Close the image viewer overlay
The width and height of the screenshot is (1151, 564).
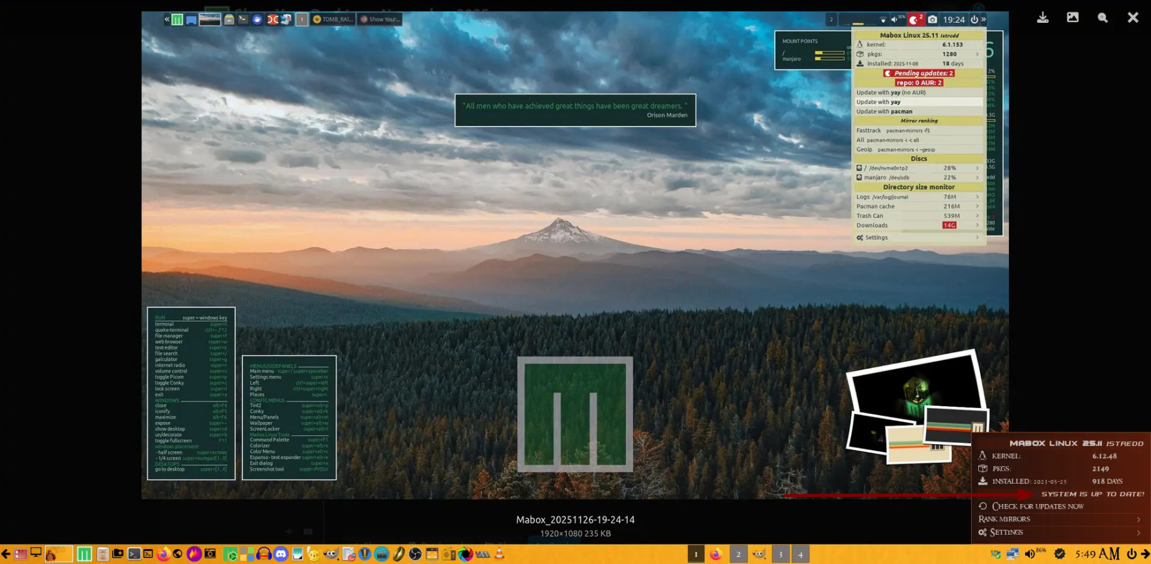[1133, 18]
